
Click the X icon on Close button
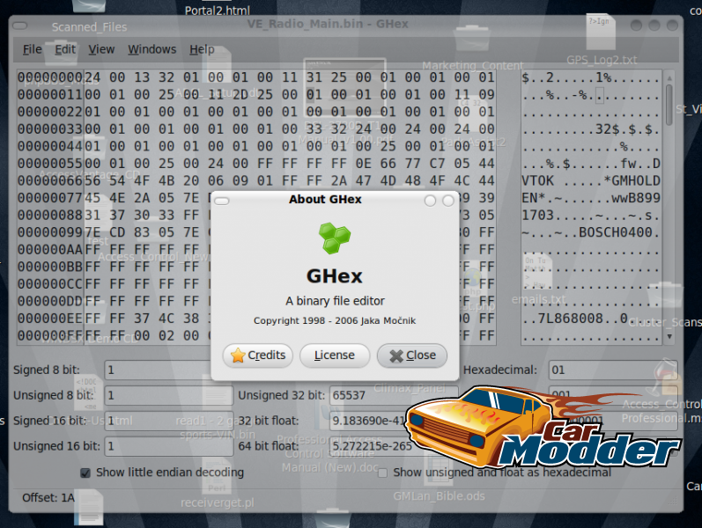pos(396,356)
